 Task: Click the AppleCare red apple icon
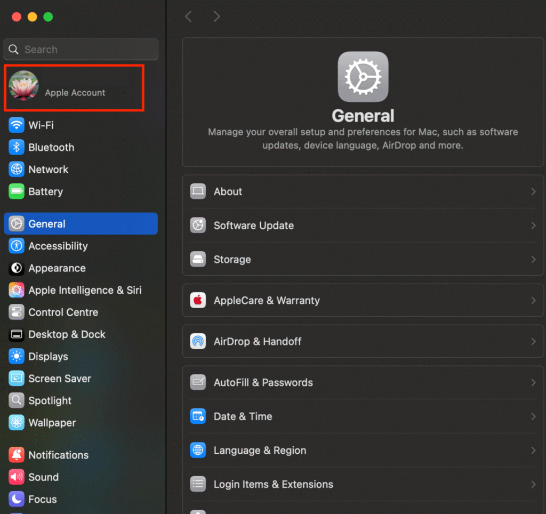tap(198, 300)
